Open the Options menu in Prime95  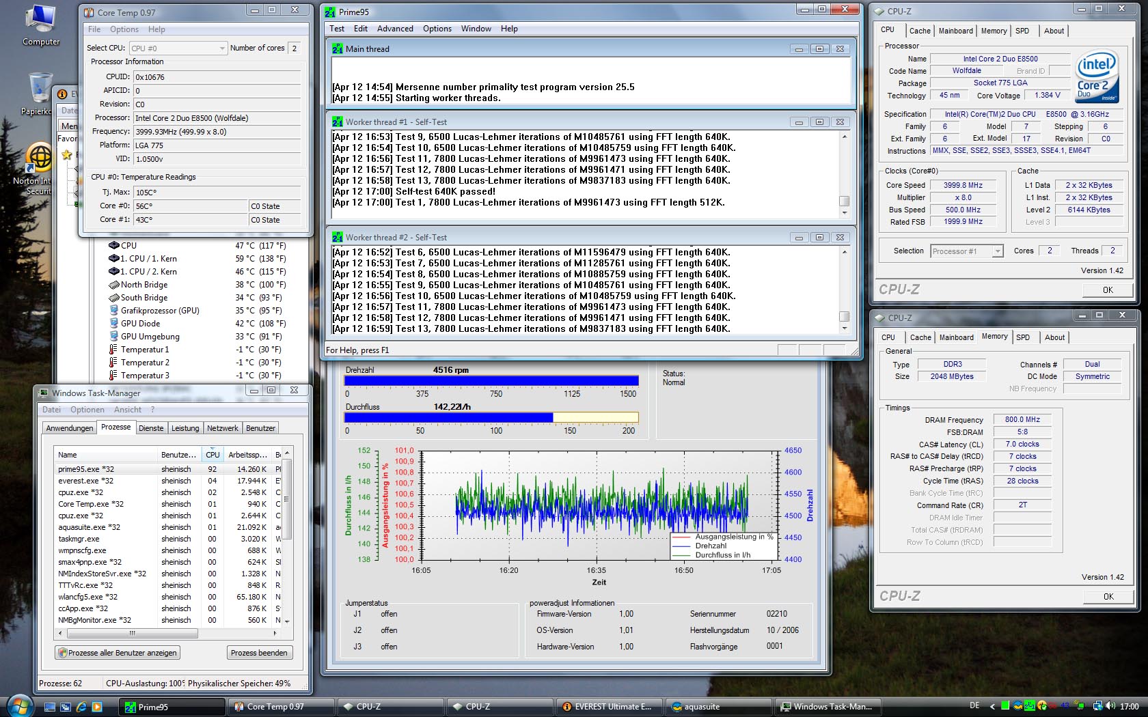click(437, 29)
